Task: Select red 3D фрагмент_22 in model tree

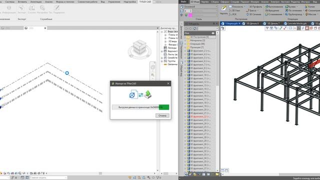Action: (x=200, y=116)
